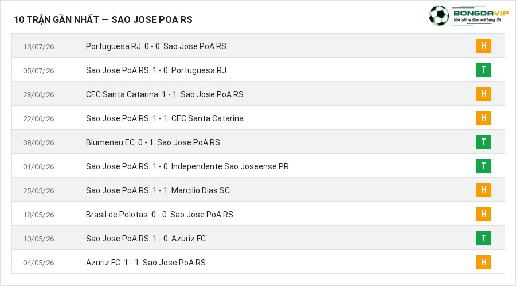
Task: Click the H badge for 25/05/26 match
Action: pos(483,190)
